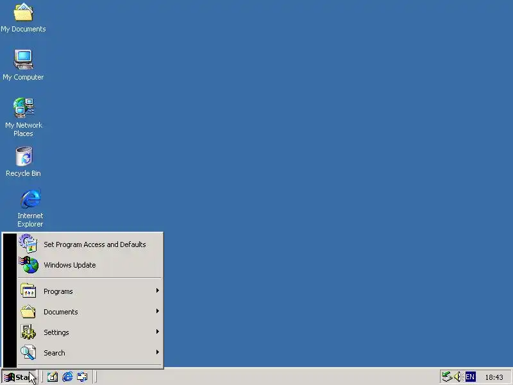The height and width of the screenshot is (385, 513).
Task: Click the Search magnifier icon in menu
Action: 28,352
